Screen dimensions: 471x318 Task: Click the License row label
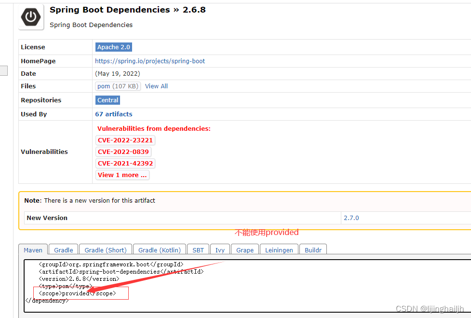(x=33, y=47)
